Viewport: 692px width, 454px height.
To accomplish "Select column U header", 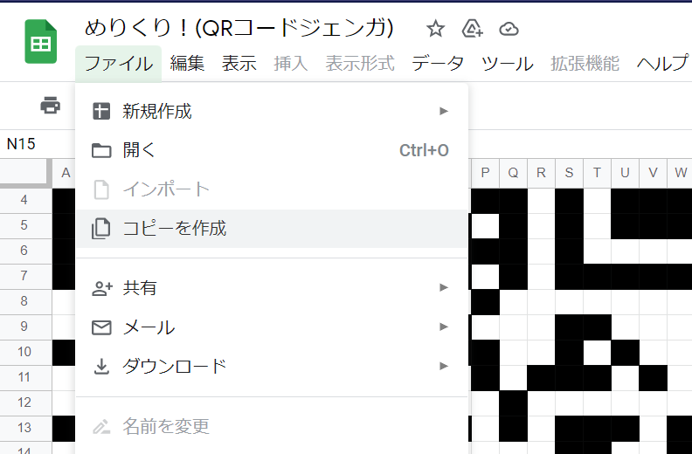I will point(625,173).
